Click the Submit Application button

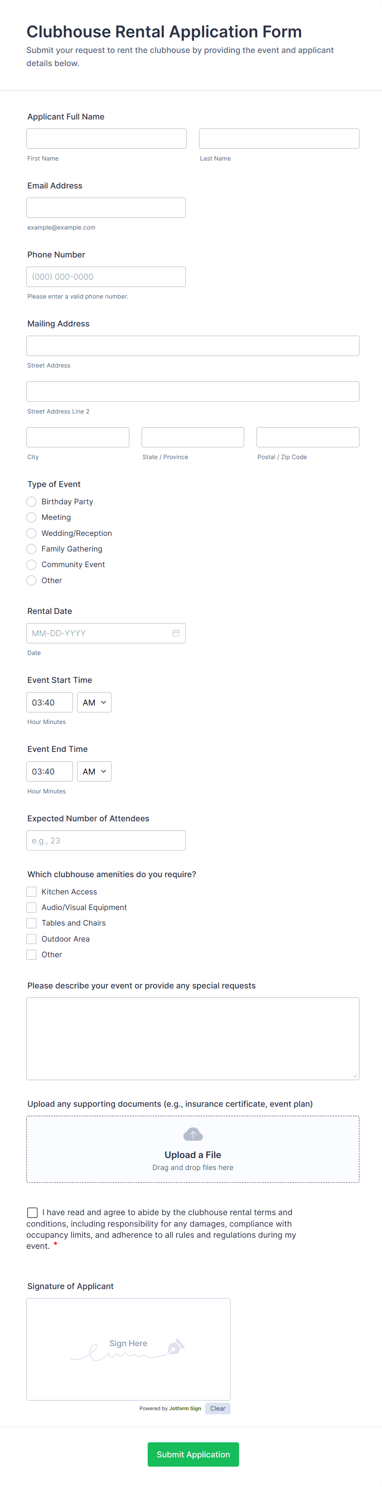point(193,1454)
